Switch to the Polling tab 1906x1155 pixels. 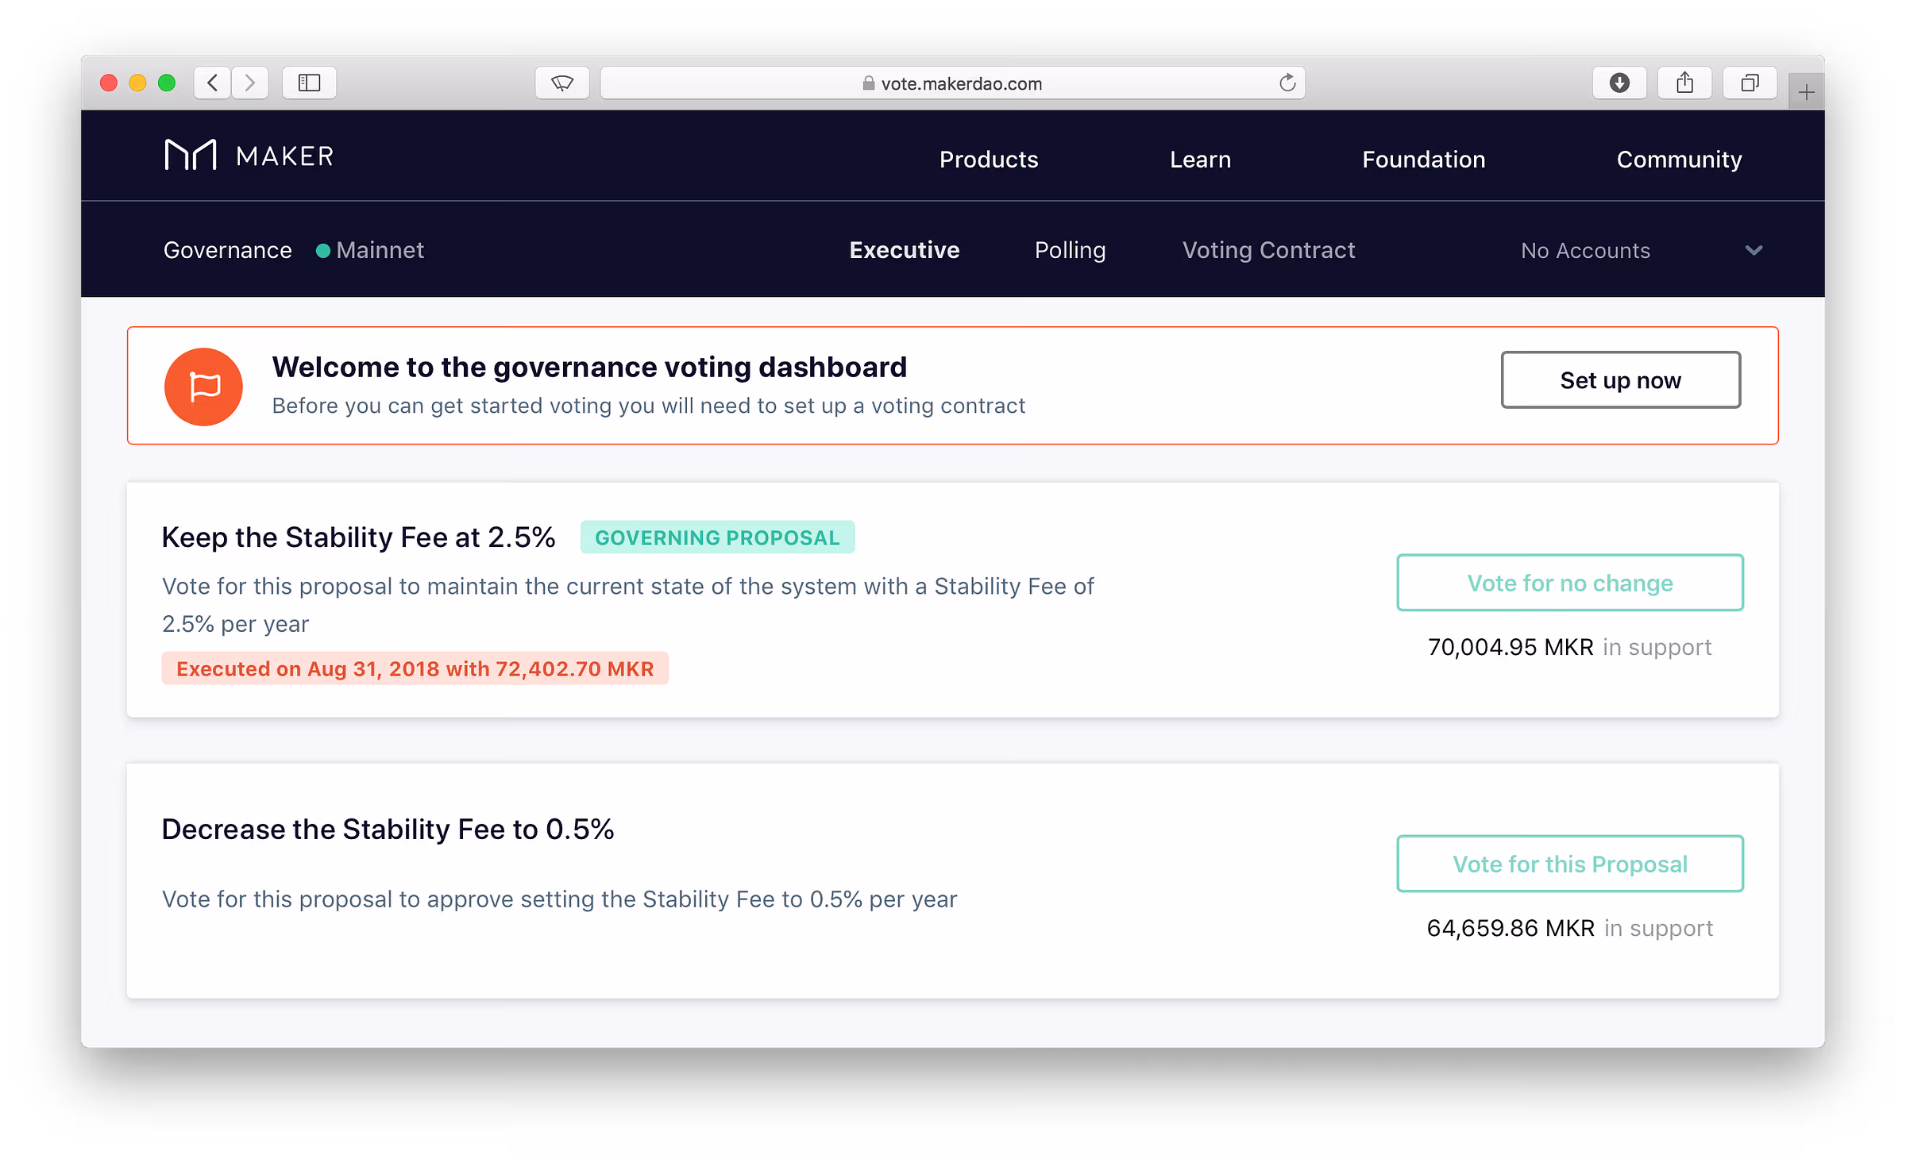[1070, 250]
